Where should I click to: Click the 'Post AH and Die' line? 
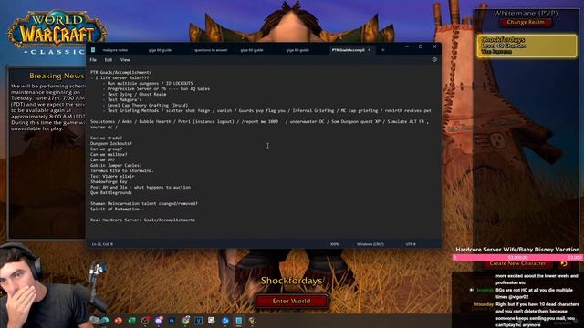[x=141, y=187]
